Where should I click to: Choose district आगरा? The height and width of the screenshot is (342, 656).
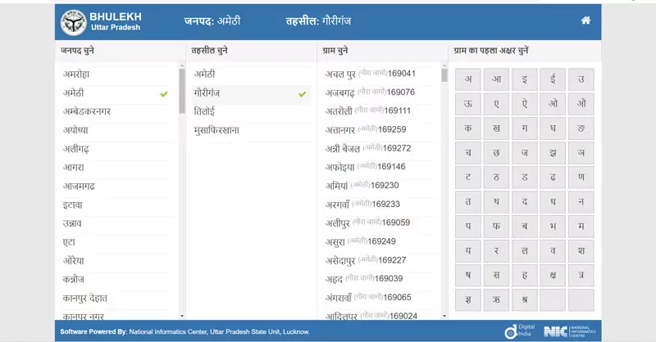point(116,168)
